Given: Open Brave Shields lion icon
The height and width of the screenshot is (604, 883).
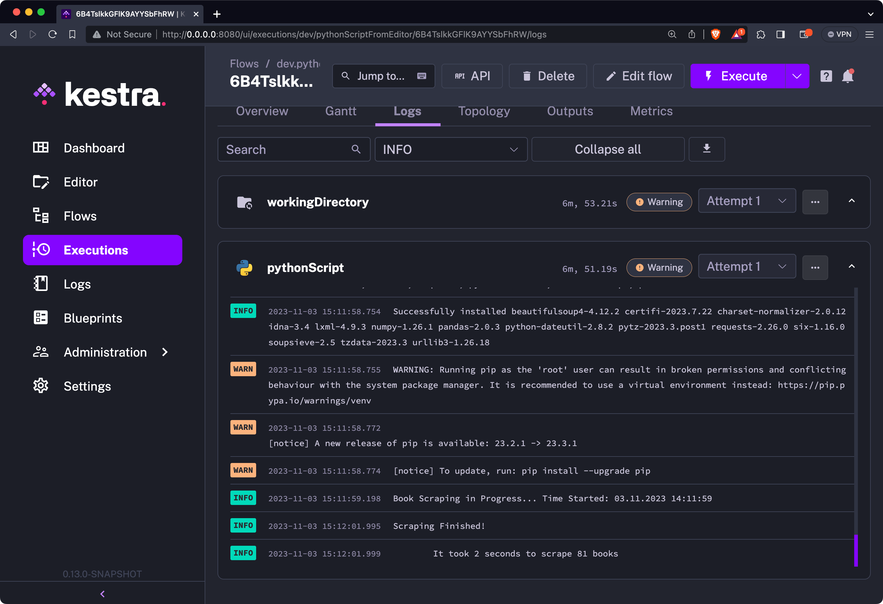Looking at the screenshot, I should [x=715, y=34].
